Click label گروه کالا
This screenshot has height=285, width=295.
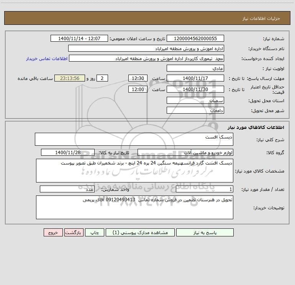tap(275, 153)
